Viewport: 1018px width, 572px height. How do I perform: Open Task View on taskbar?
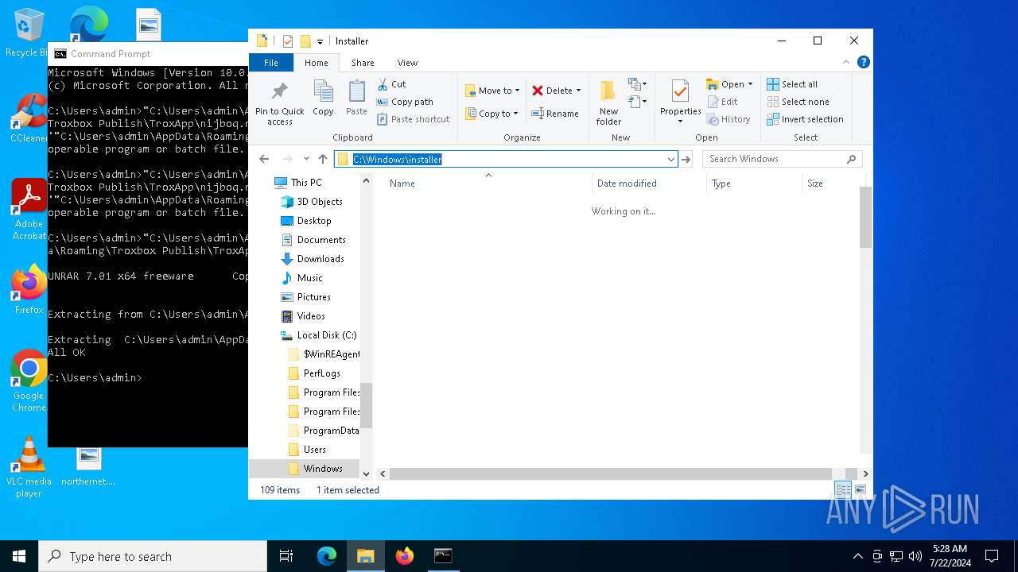[286, 556]
